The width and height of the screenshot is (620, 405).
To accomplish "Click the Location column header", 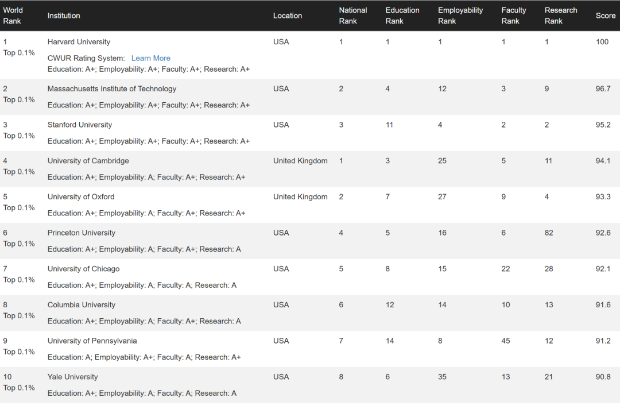I will [x=288, y=16].
